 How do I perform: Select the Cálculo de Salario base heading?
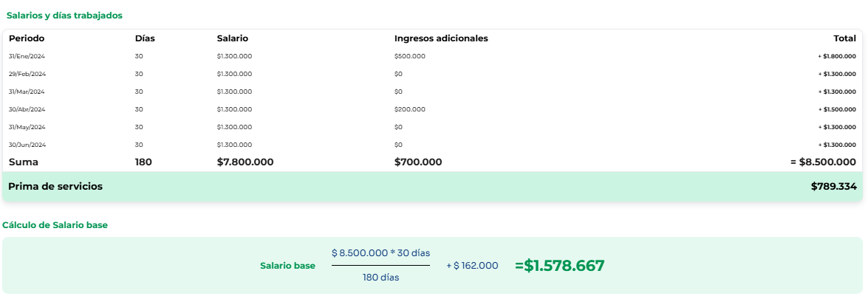click(x=55, y=224)
